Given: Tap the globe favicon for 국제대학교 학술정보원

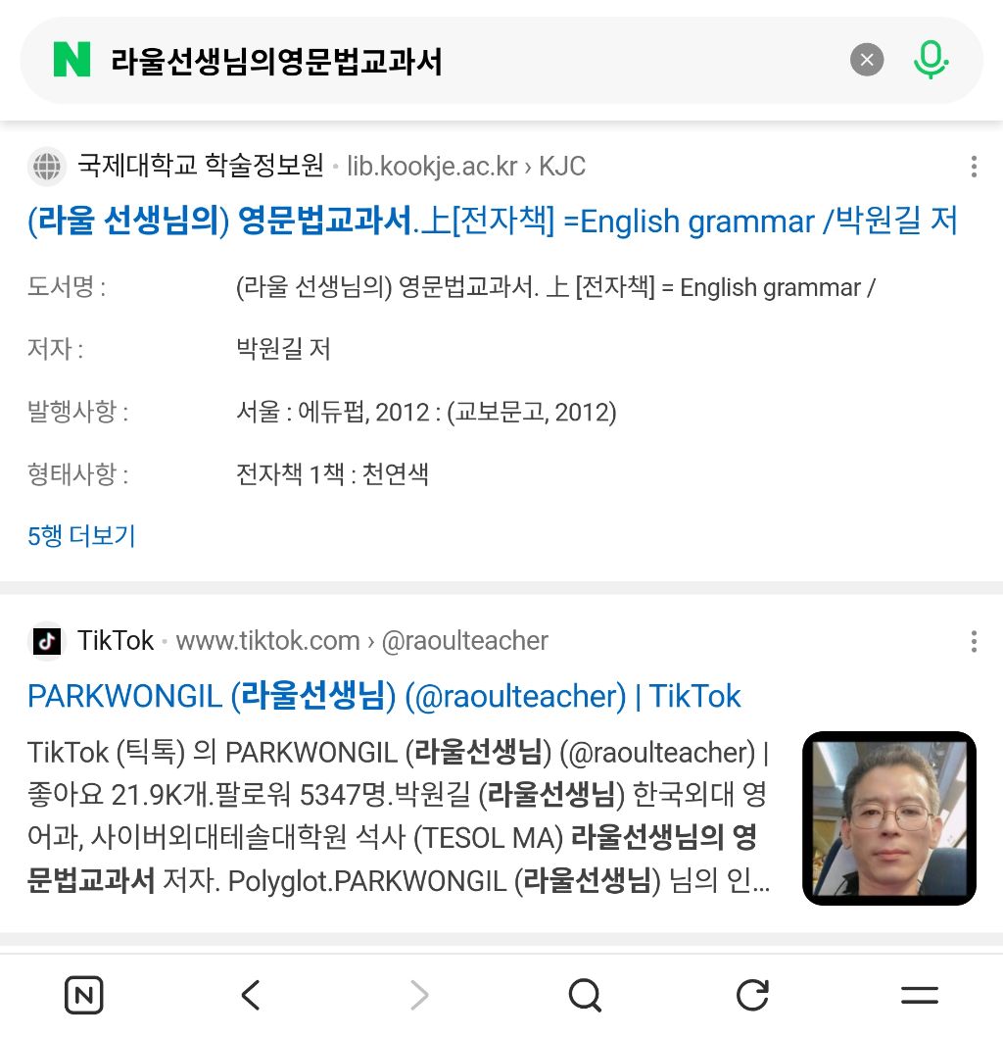Looking at the screenshot, I should click(x=47, y=166).
